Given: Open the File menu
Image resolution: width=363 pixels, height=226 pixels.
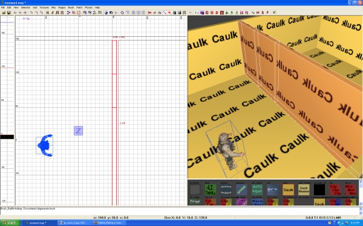Looking at the screenshot, I should pyautogui.click(x=3, y=8).
